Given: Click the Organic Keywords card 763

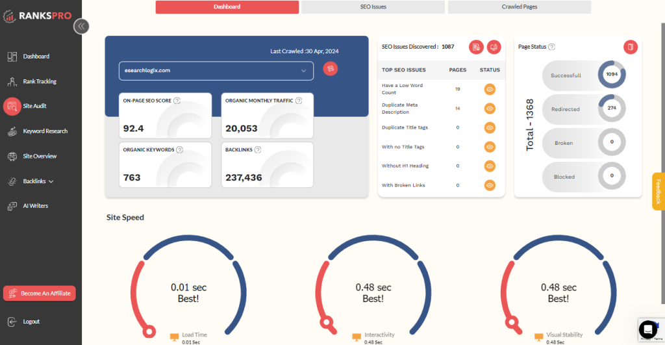Looking at the screenshot, I should pos(165,164).
